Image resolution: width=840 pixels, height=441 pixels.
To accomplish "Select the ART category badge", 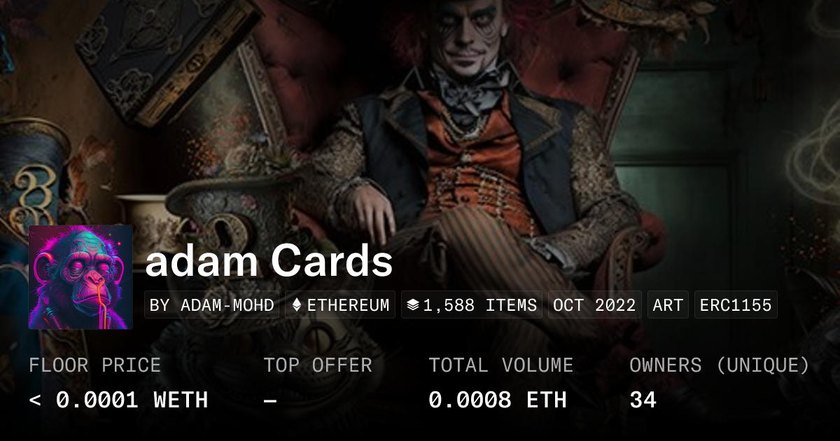I will click(668, 305).
